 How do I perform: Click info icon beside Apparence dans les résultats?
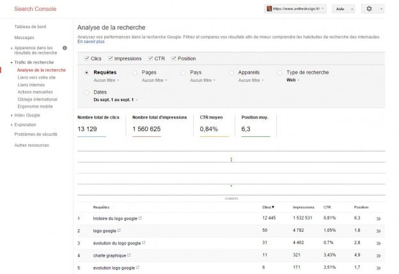(x=65, y=48)
